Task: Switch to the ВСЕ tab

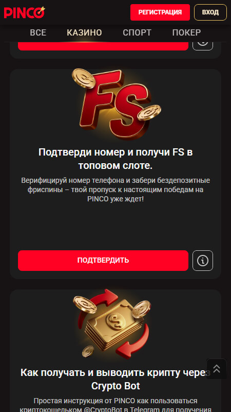Action: (x=38, y=32)
